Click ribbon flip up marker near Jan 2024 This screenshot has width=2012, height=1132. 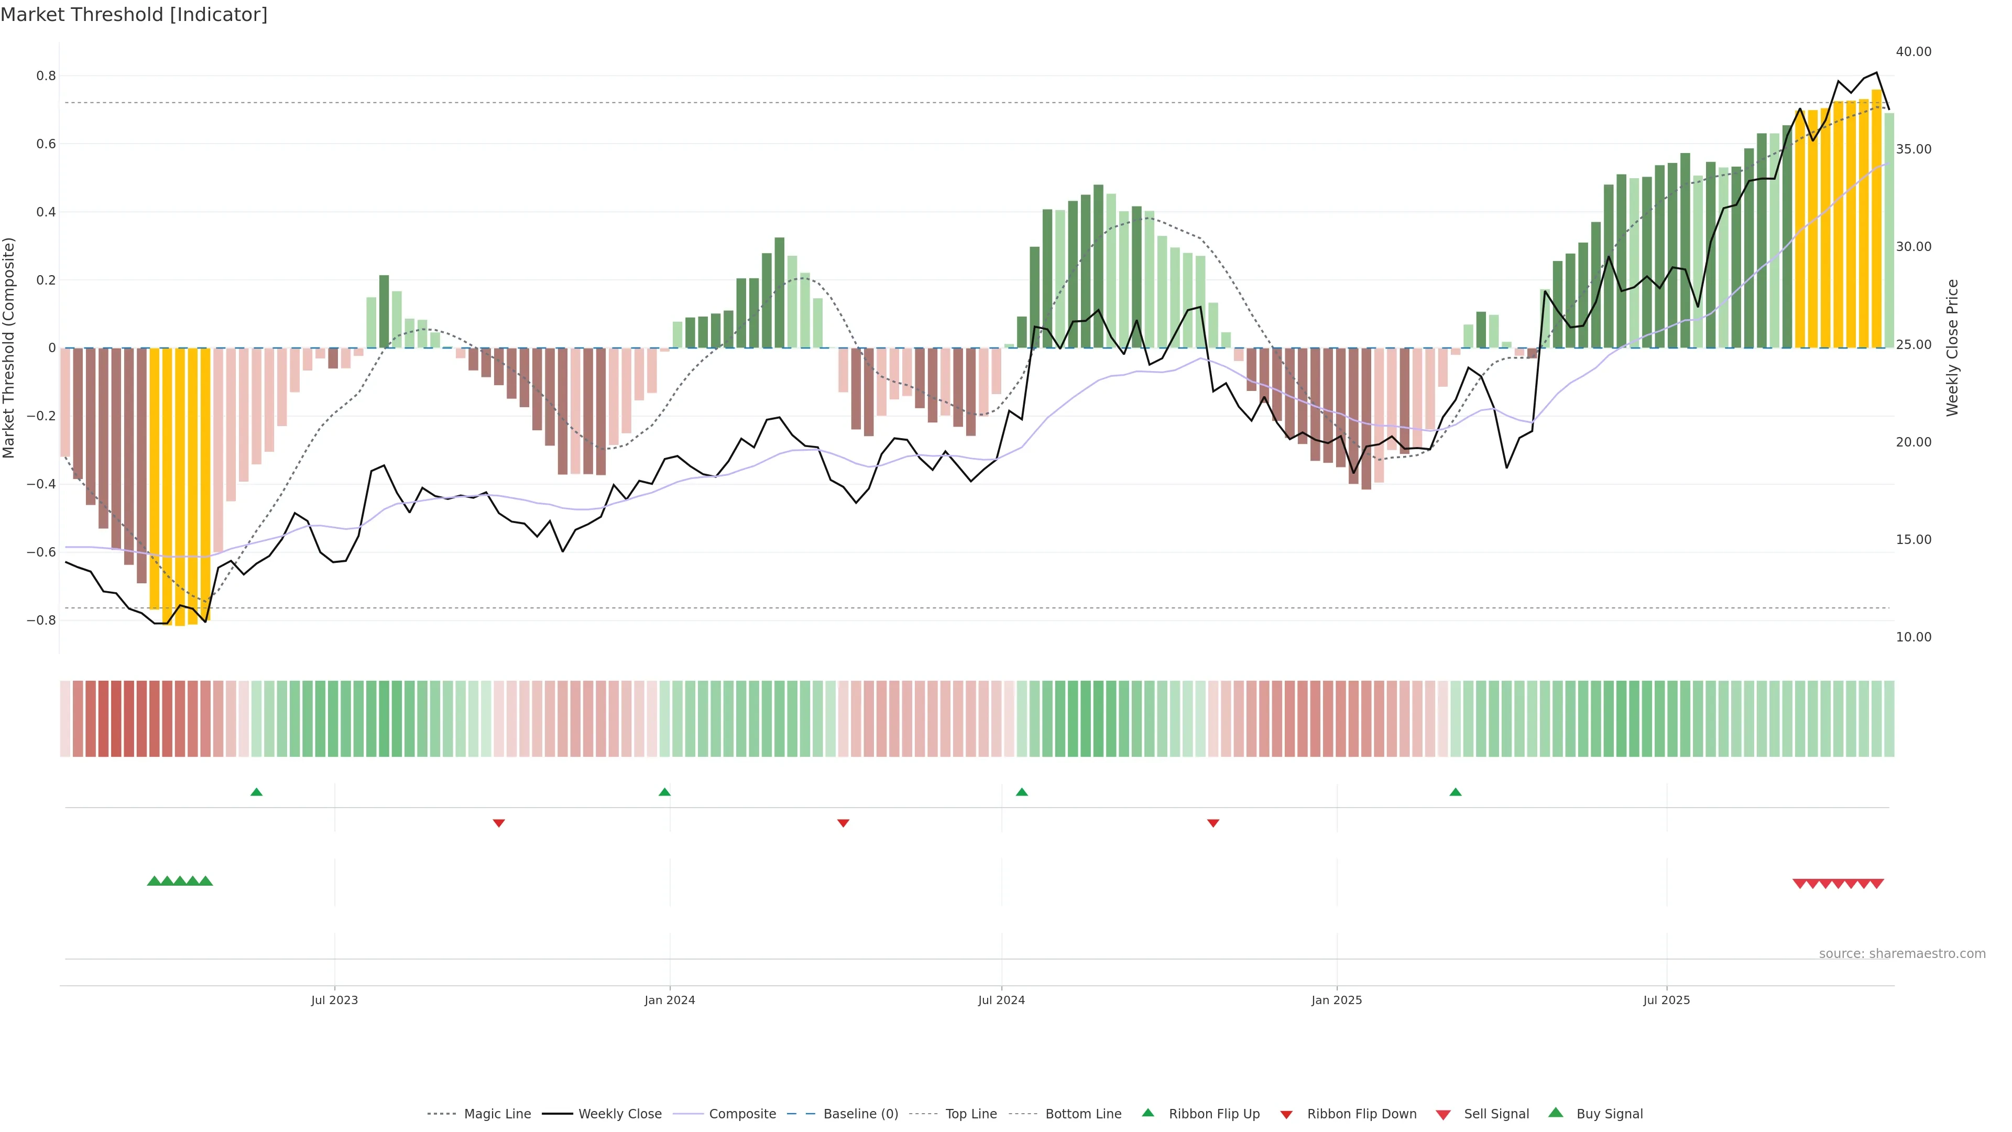(x=665, y=792)
